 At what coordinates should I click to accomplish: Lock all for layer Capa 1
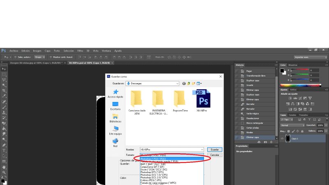click(x=302, y=131)
